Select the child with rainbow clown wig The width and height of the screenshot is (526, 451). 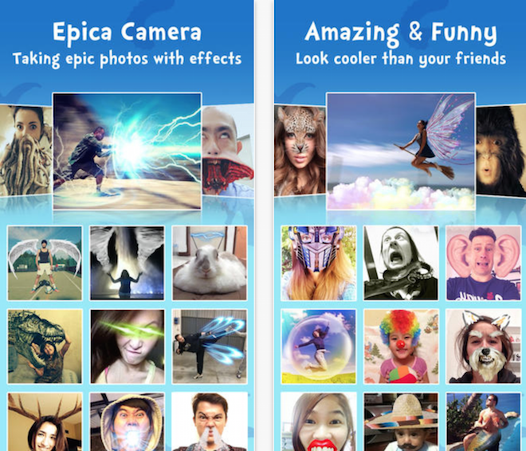click(x=401, y=347)
